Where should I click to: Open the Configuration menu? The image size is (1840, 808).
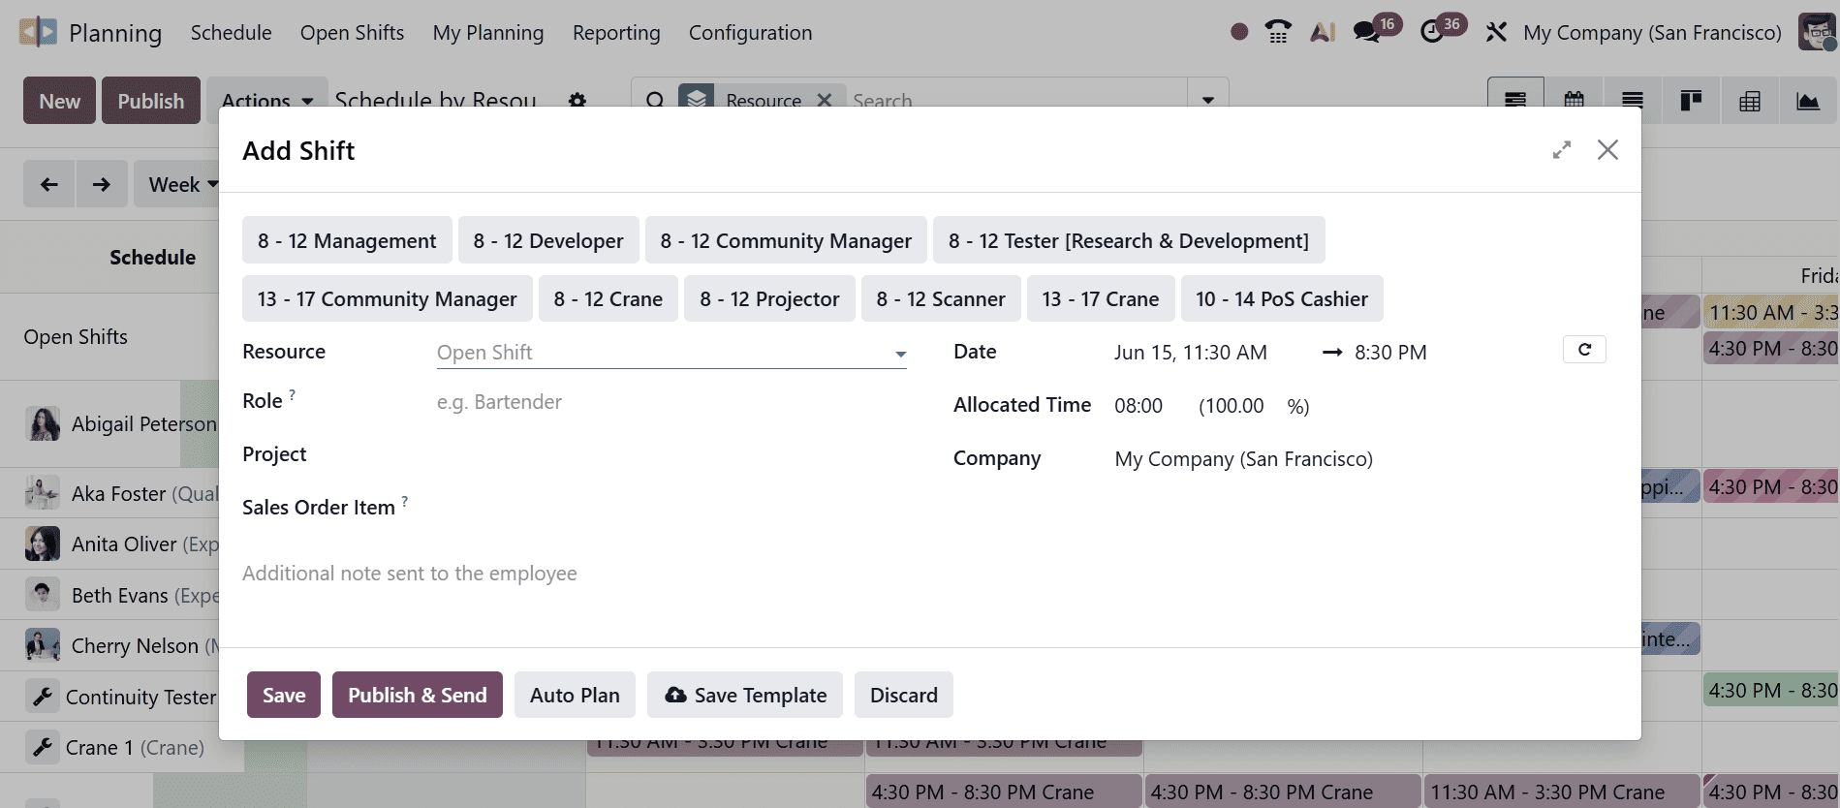[750, 32]
